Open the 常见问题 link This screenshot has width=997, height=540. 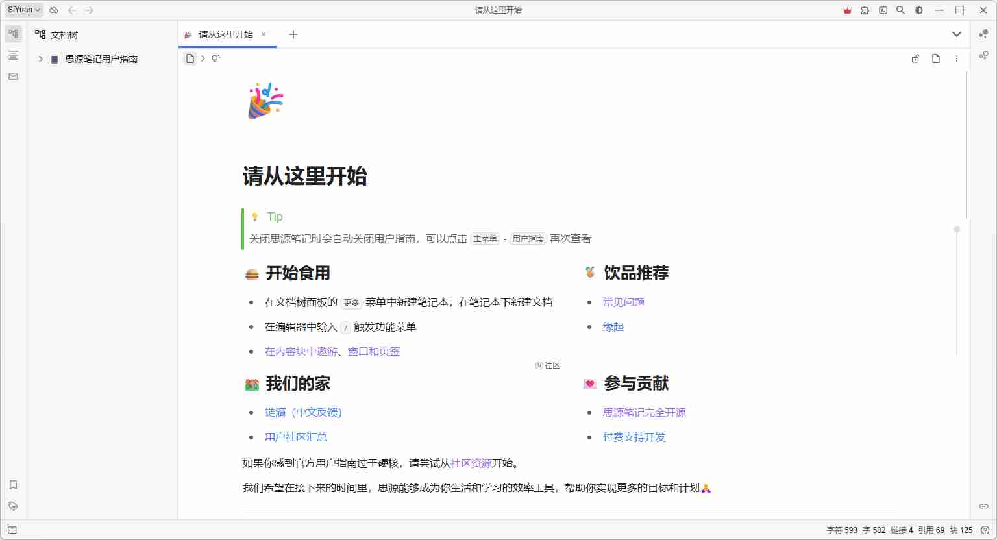coord(623,302)
